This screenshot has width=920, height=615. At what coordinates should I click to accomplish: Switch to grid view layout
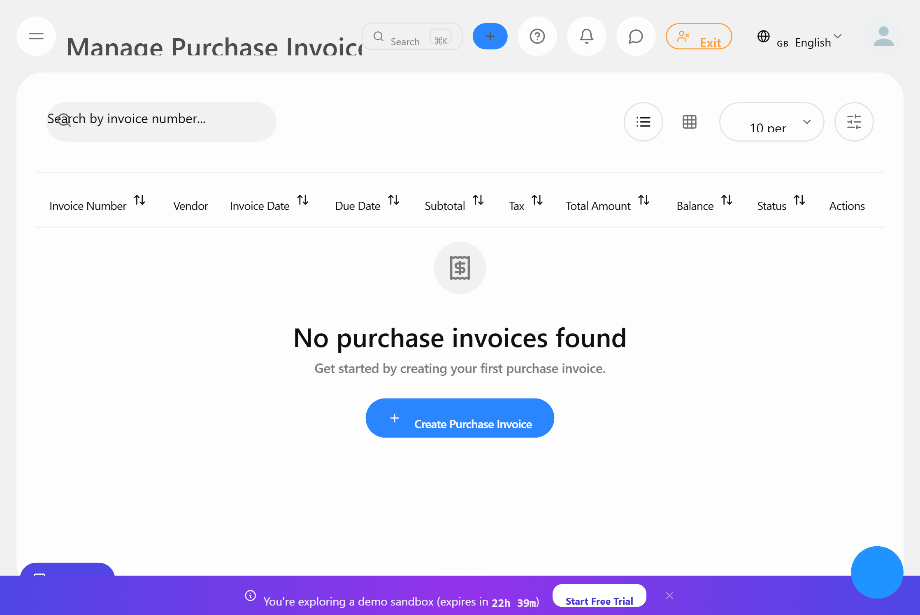click(690, 122)
